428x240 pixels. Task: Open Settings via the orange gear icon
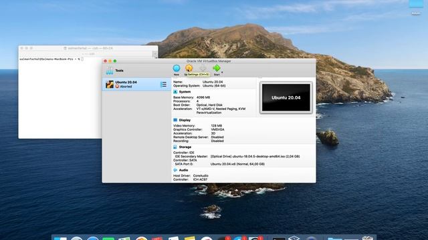(189, 68)
